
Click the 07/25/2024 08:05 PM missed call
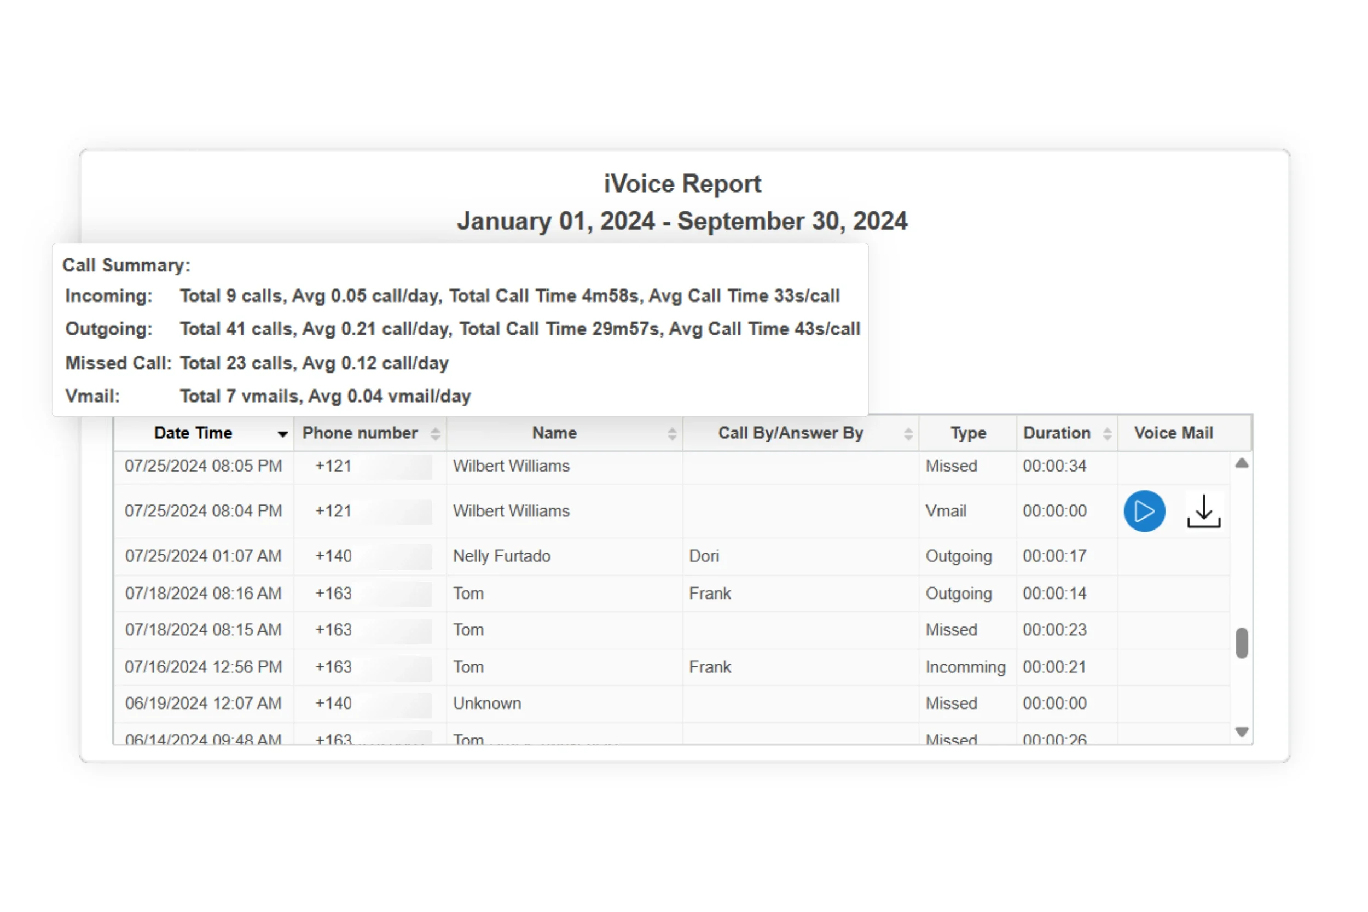point(203,466)
